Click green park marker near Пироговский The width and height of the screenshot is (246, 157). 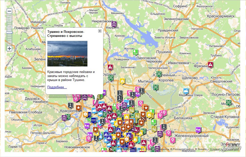[135, 52]
